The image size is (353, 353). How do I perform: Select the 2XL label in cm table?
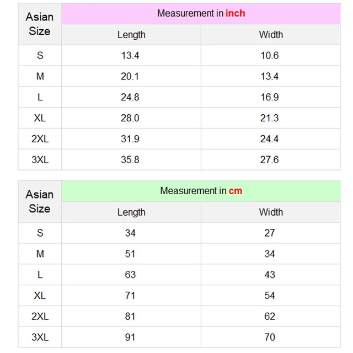coord(40,317)
